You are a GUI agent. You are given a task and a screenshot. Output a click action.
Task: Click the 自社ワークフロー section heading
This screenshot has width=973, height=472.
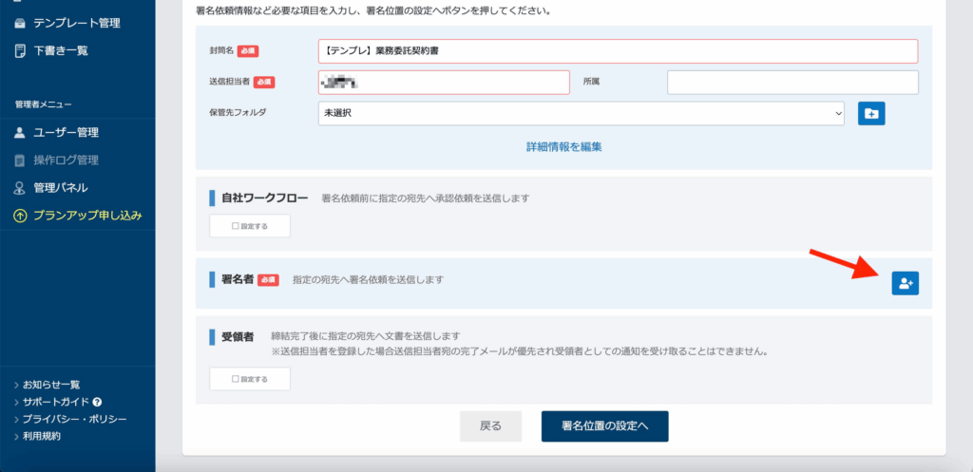265,198
